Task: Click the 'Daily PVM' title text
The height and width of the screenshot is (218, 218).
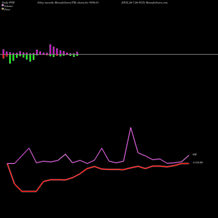Action: click(x=8, y=3)
